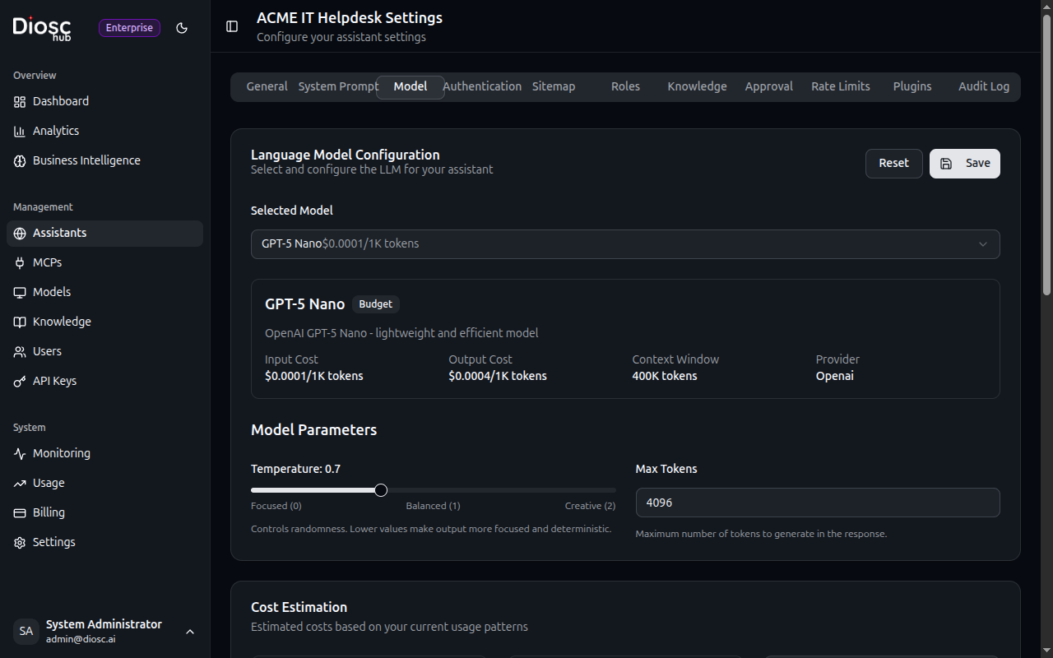
Task: Open the Authentication tab
Action: click(x=482, y=86)
